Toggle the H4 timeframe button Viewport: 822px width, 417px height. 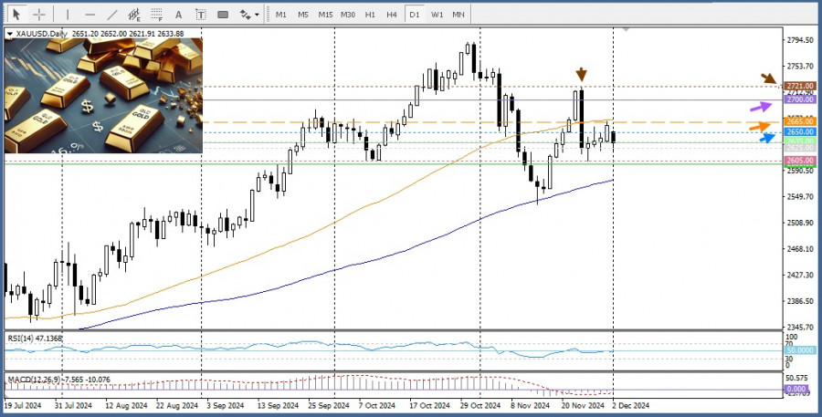point(392,15)
